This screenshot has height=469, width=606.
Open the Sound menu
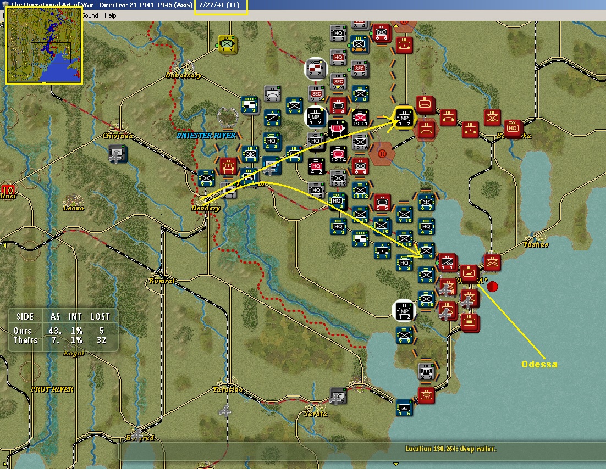tap(90, 15)
